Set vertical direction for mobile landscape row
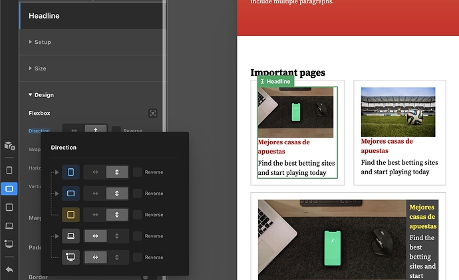This screenshot has width=459, height=280. 117,194
